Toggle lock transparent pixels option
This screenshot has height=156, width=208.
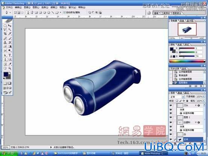pos(177,101)
